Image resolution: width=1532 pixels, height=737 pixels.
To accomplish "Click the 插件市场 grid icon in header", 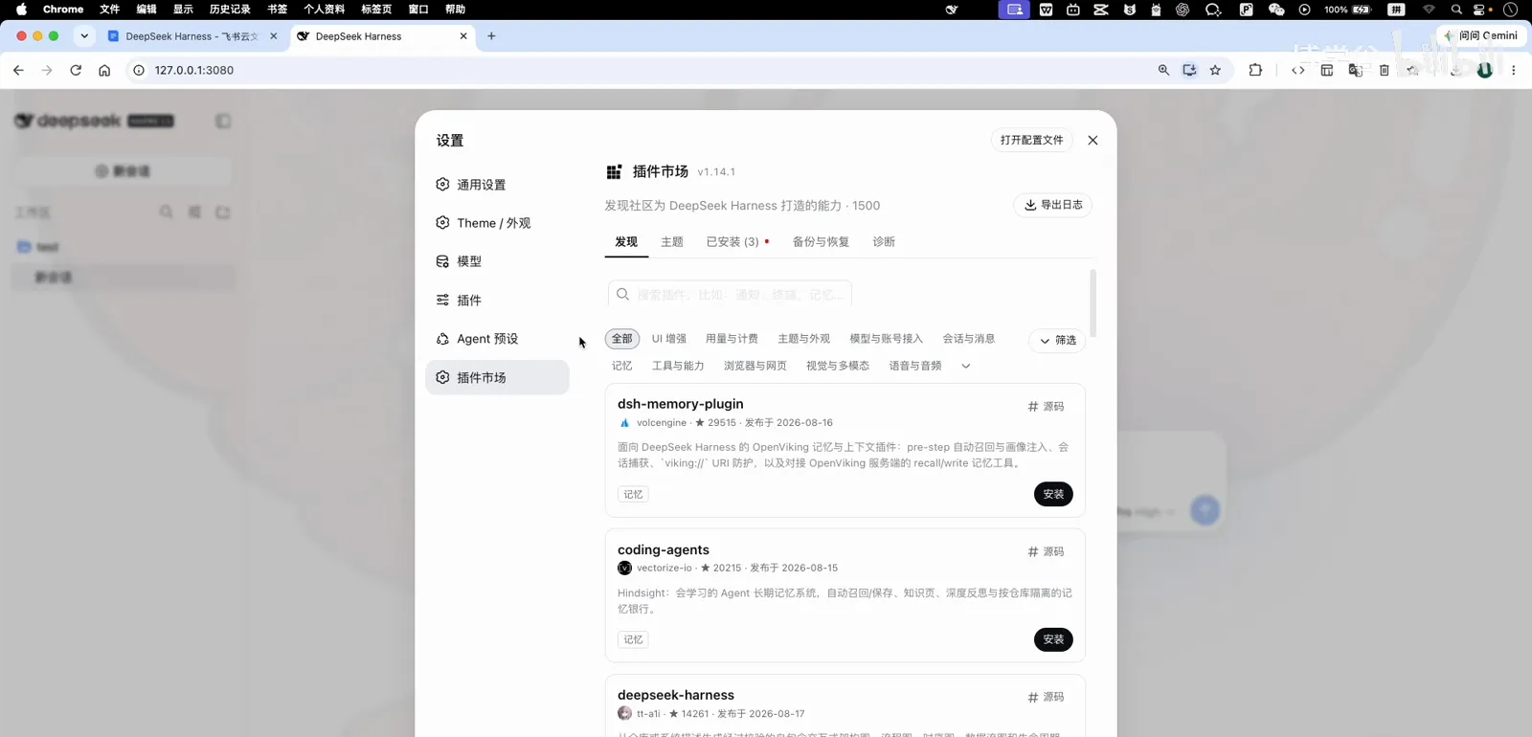I will pyautogui.click(x=615, y=172).
